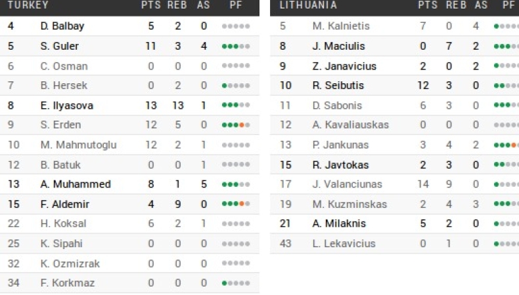This screenshot has width=519, height=295.
Task: Sort Turkey table by PTS column
Action: 150,5
